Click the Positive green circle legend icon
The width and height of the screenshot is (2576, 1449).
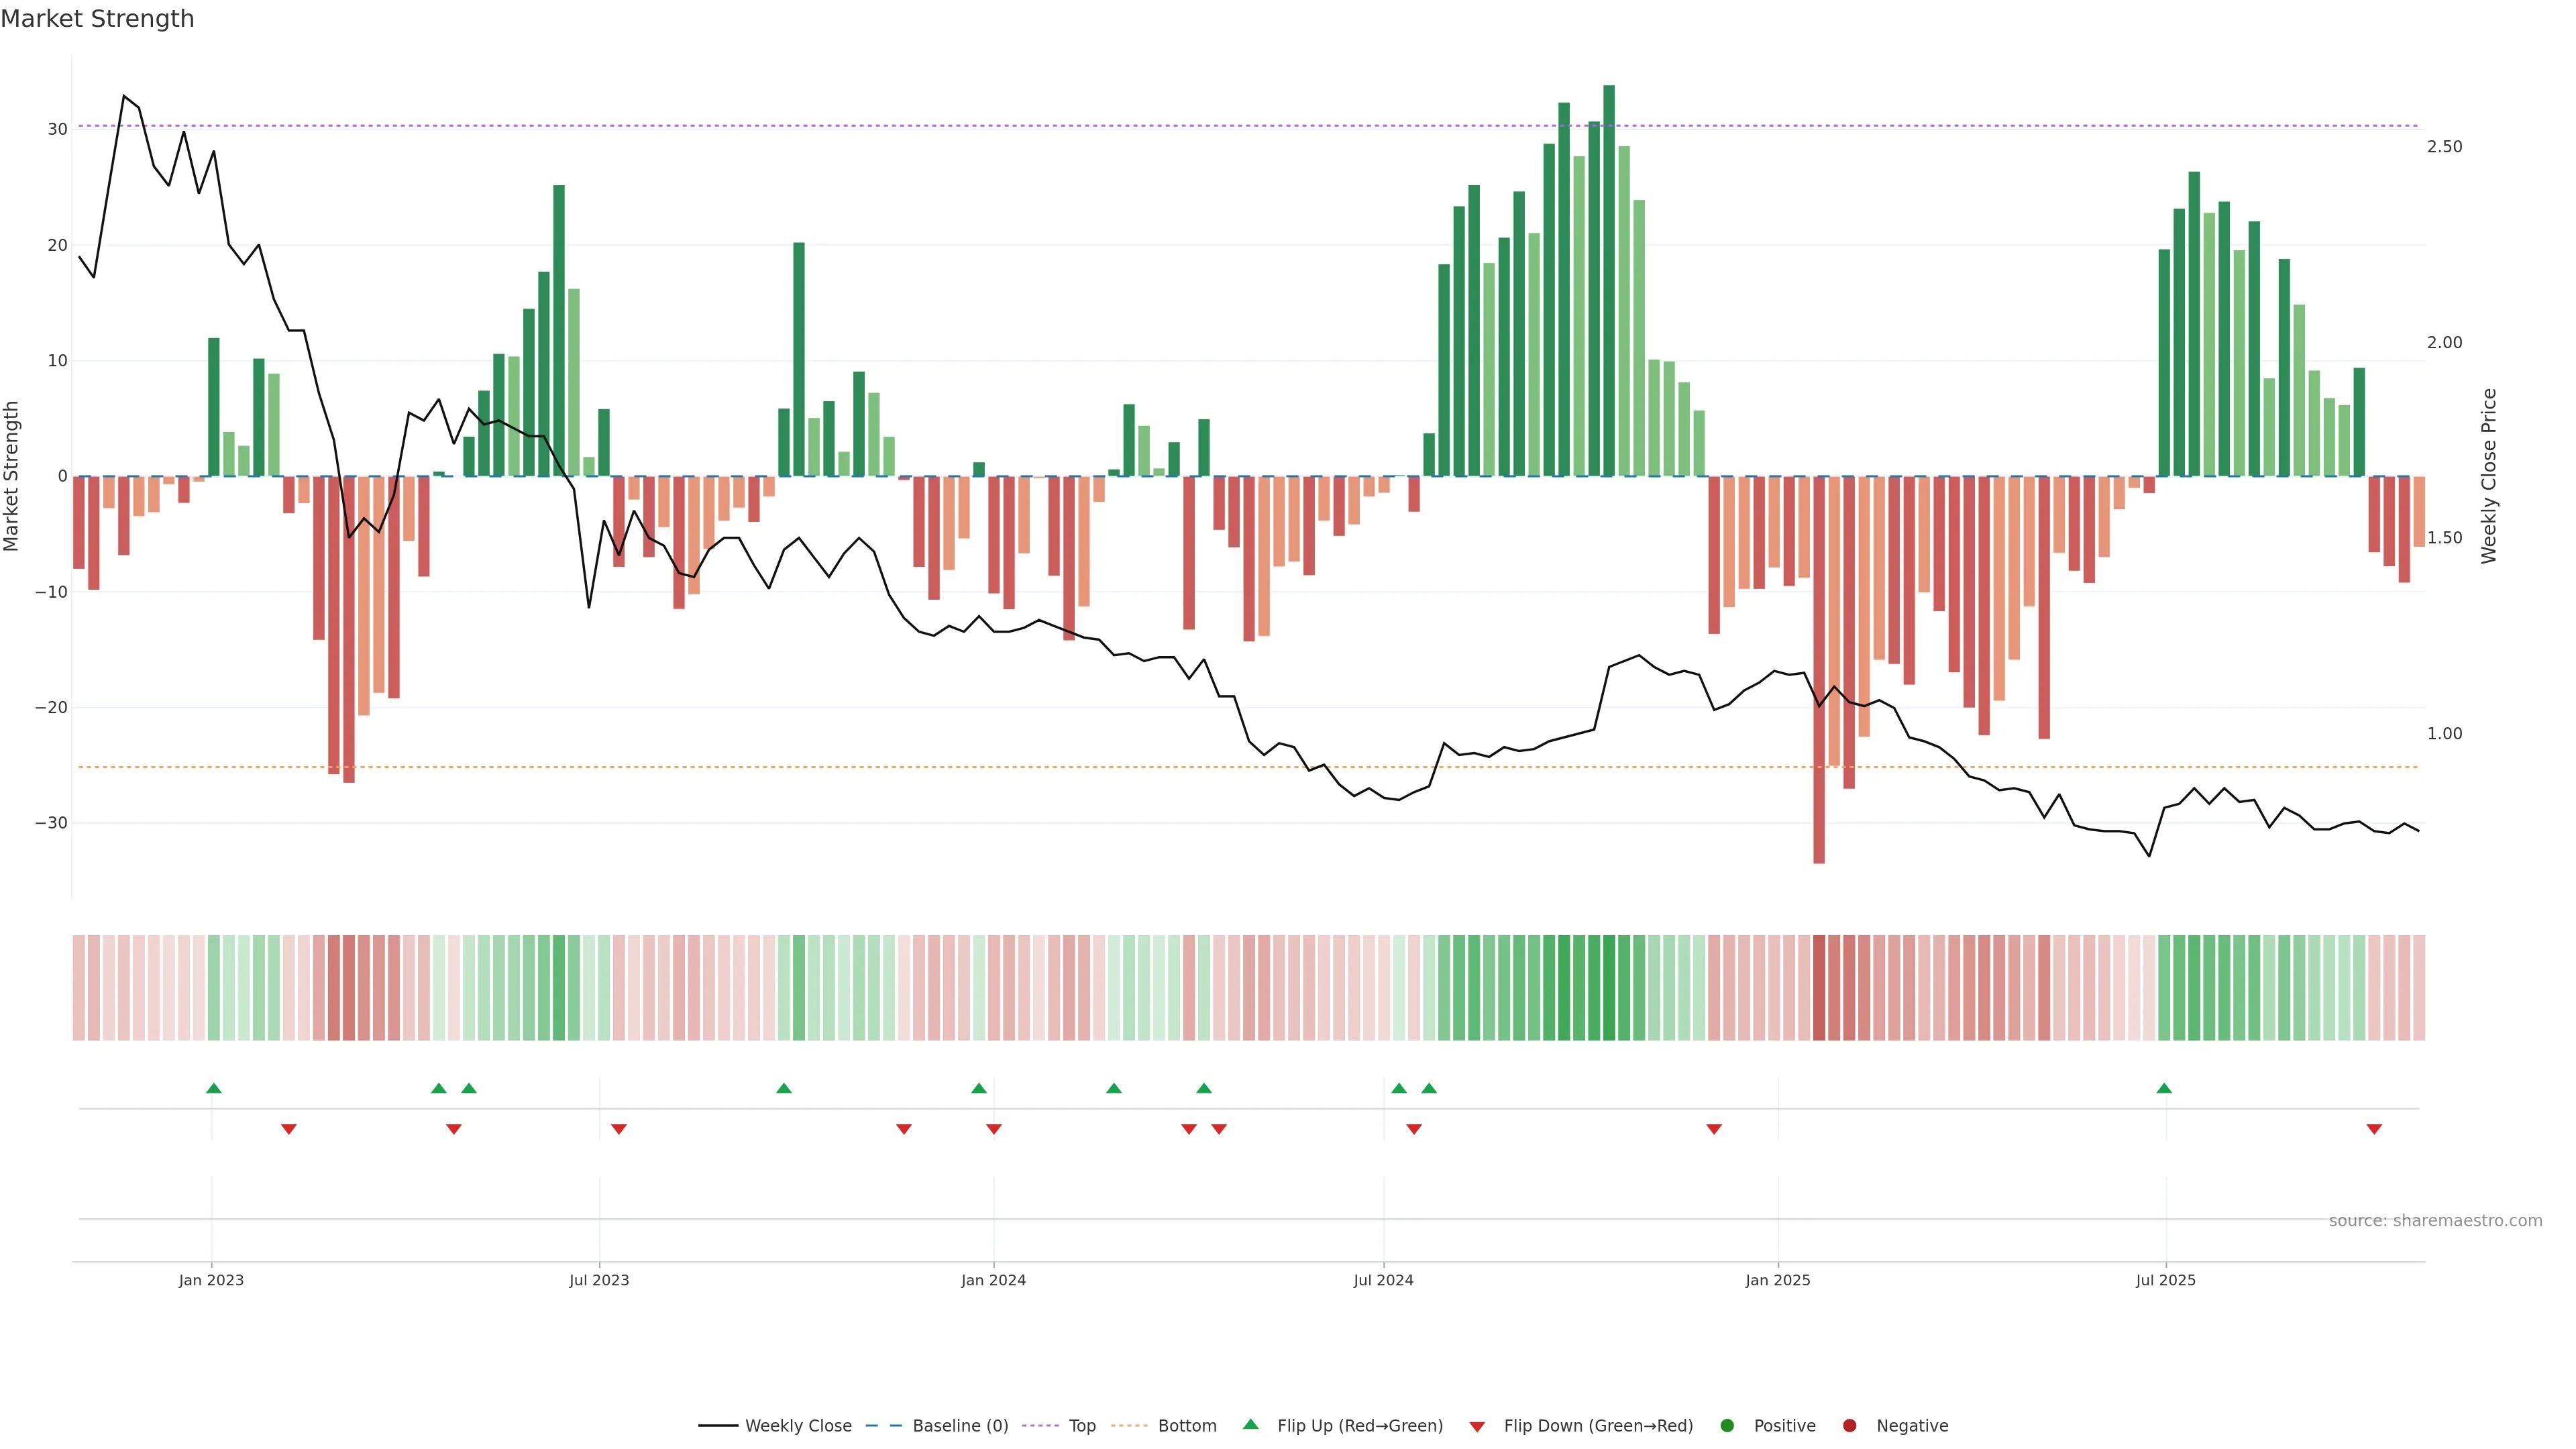[x=1727, y=1426]
